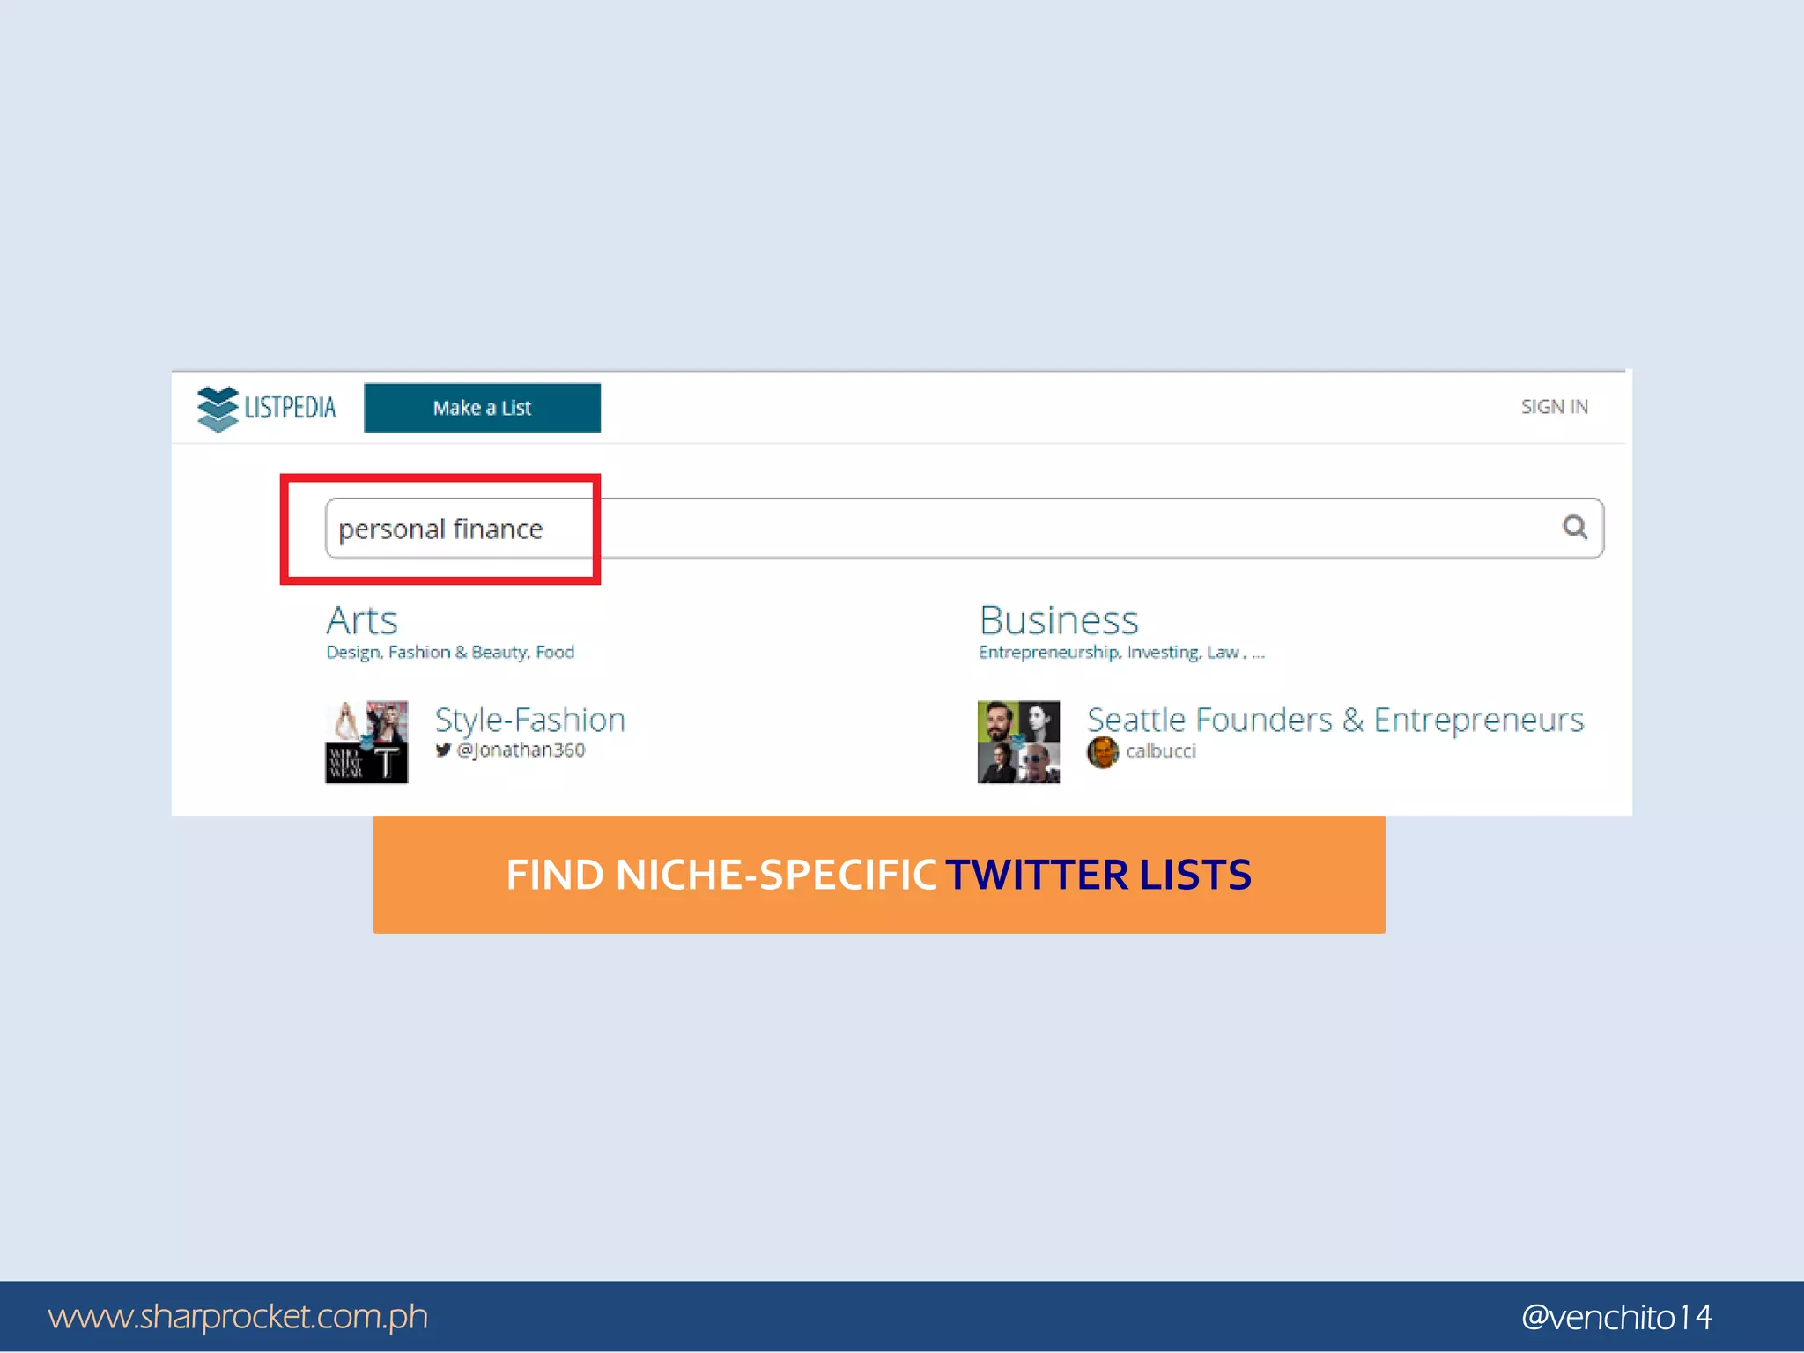Open the Style-Fashion list thumbnail
This screenshot has width=1804, height=1353.
(366, 742)
